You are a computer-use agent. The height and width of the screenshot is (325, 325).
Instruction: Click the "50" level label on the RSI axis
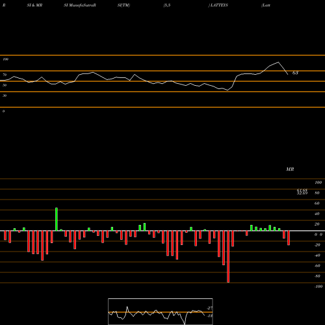(x=5, y=85)
